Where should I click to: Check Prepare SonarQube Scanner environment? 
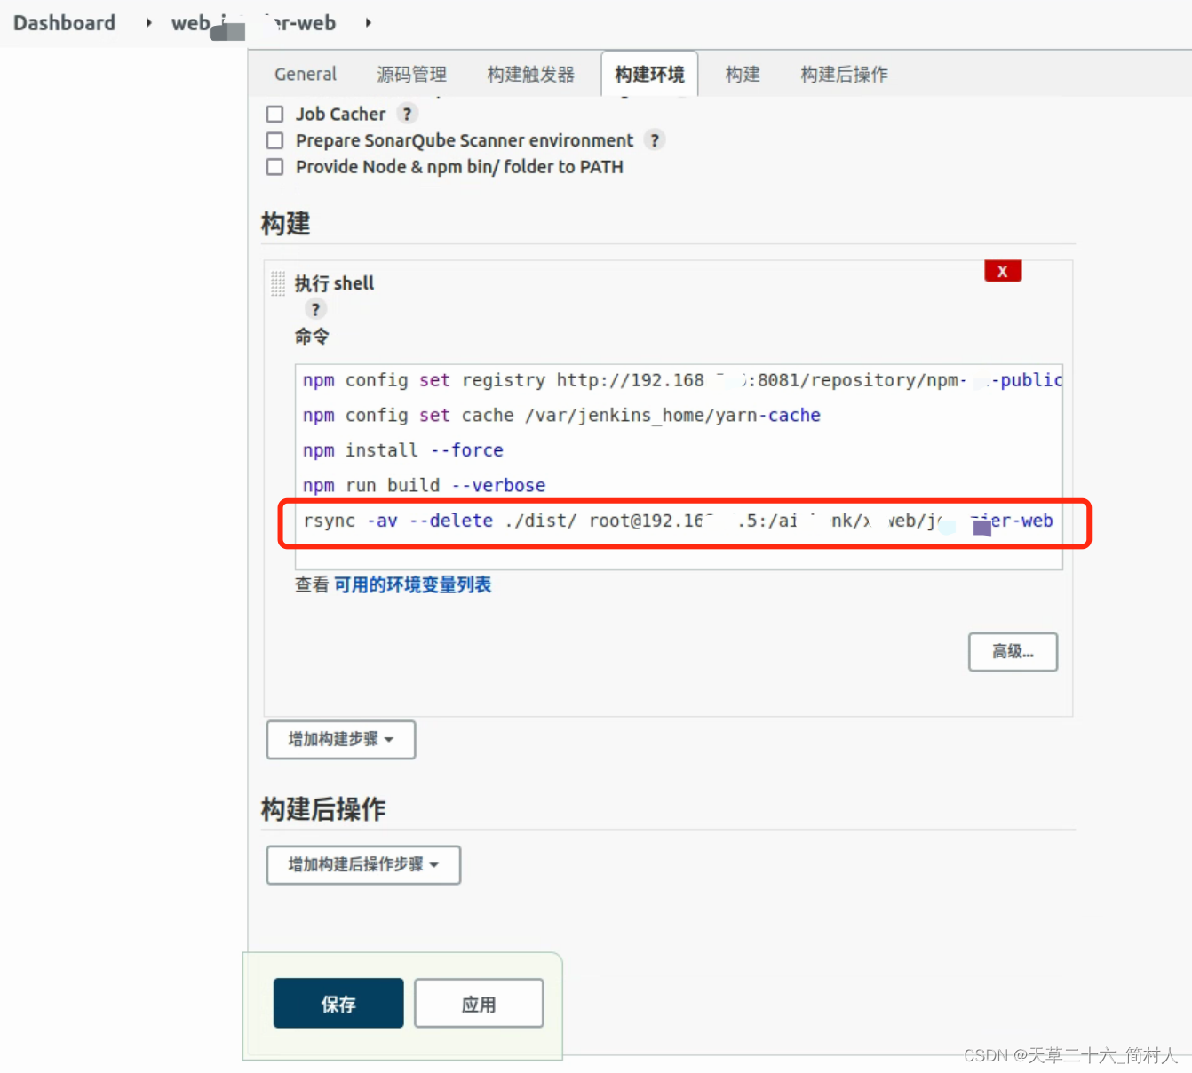(275, 141)
